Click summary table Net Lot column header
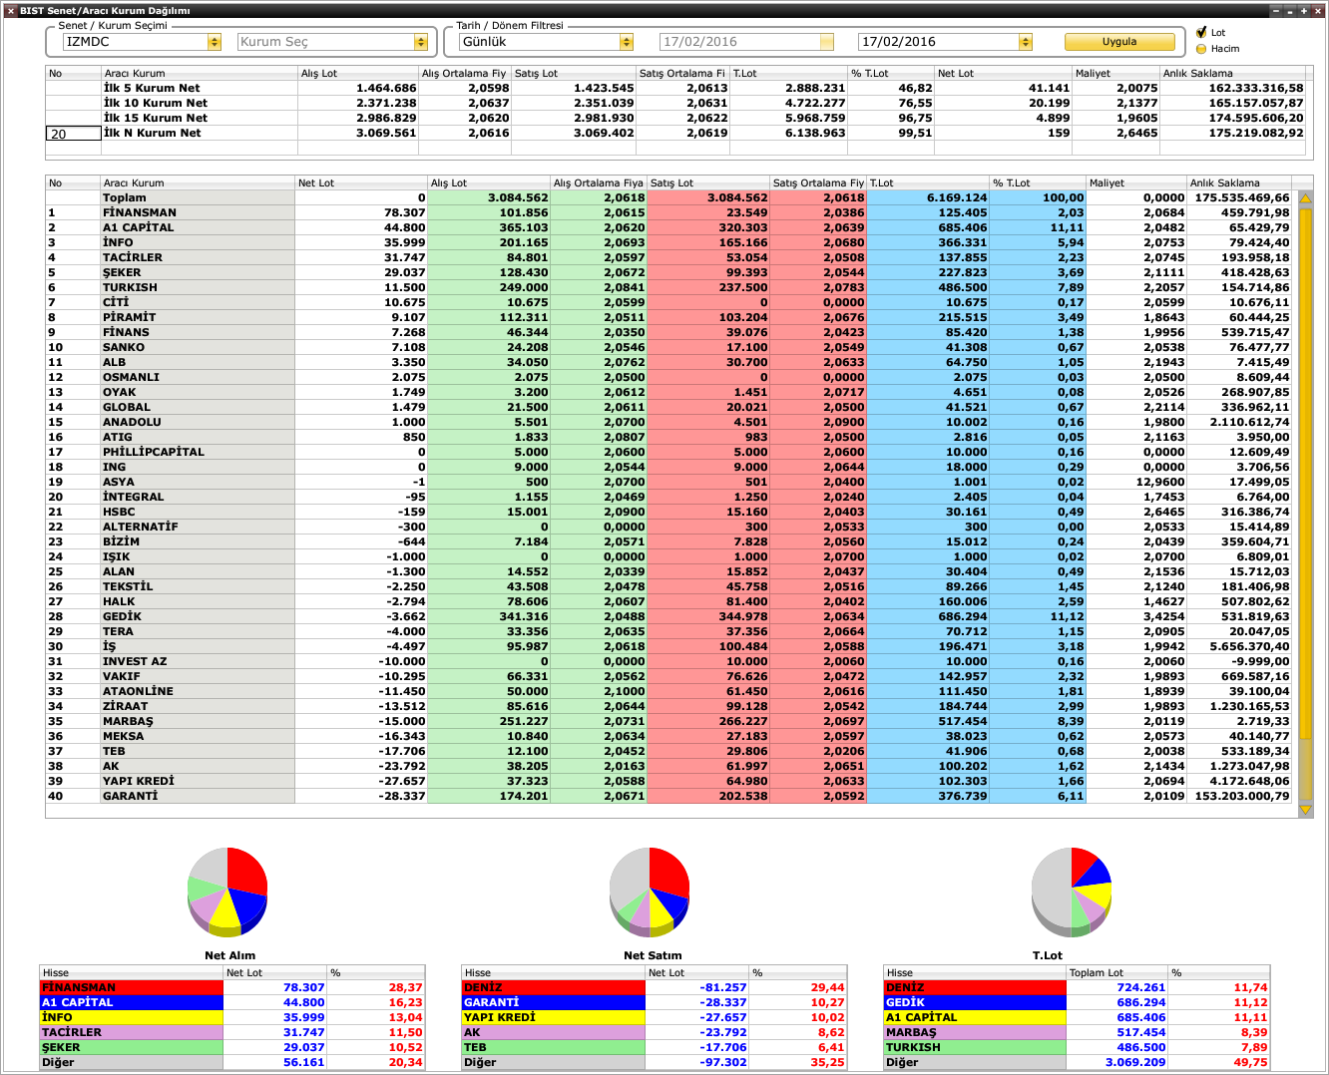Screen dimensions: 1329x1075 (1003, 73)
